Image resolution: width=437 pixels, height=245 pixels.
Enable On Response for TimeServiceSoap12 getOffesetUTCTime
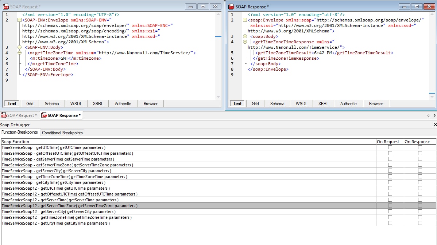coord(420,194)
